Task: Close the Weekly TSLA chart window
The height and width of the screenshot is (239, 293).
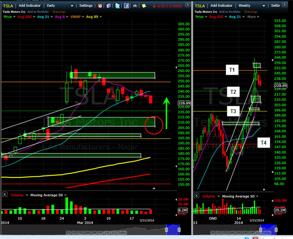Action: click(284, 5)
